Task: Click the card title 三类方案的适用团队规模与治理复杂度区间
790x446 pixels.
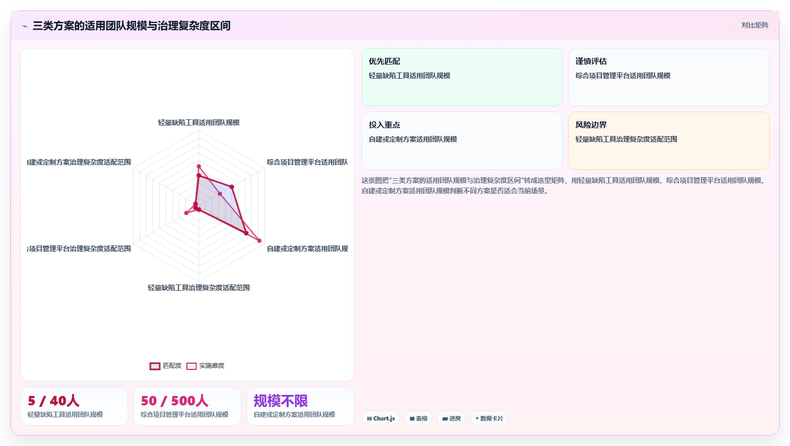Action: point(131,26)
